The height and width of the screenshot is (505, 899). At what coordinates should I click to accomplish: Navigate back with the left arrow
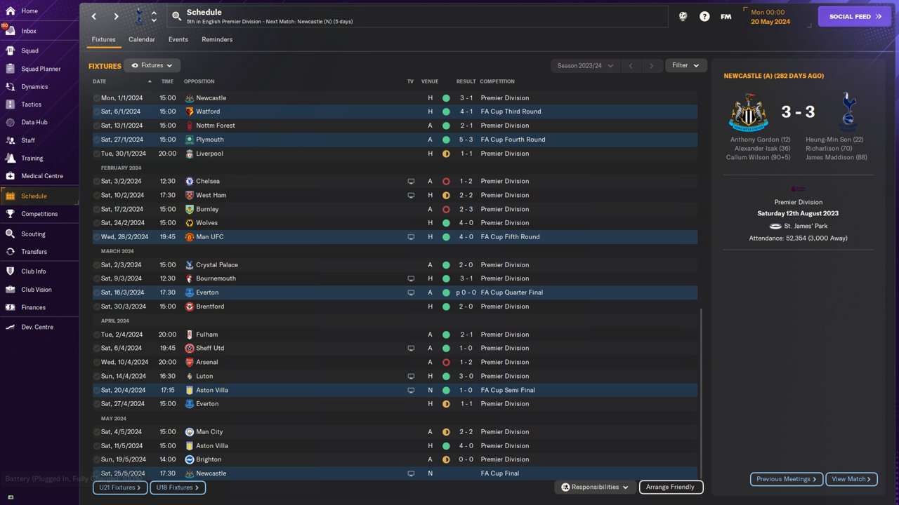[x=94, y=16]
